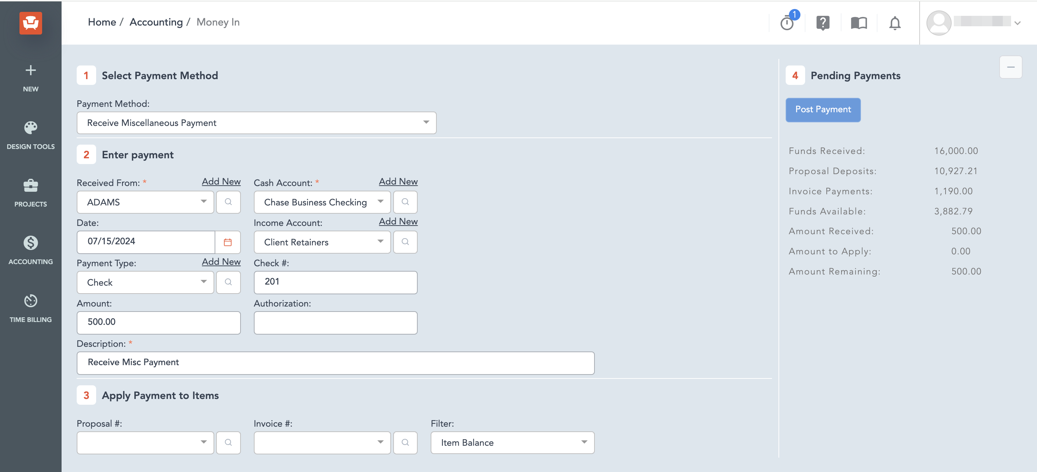Go to Accounting breadcrumb
This screenshot has width=1037, height=472.
[156, 22]
